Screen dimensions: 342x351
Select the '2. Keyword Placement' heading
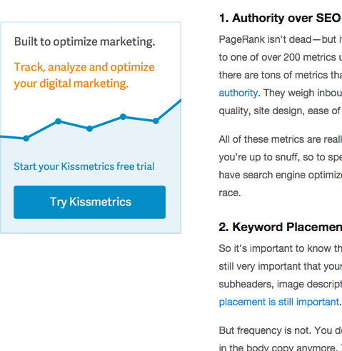pos(280,227)
